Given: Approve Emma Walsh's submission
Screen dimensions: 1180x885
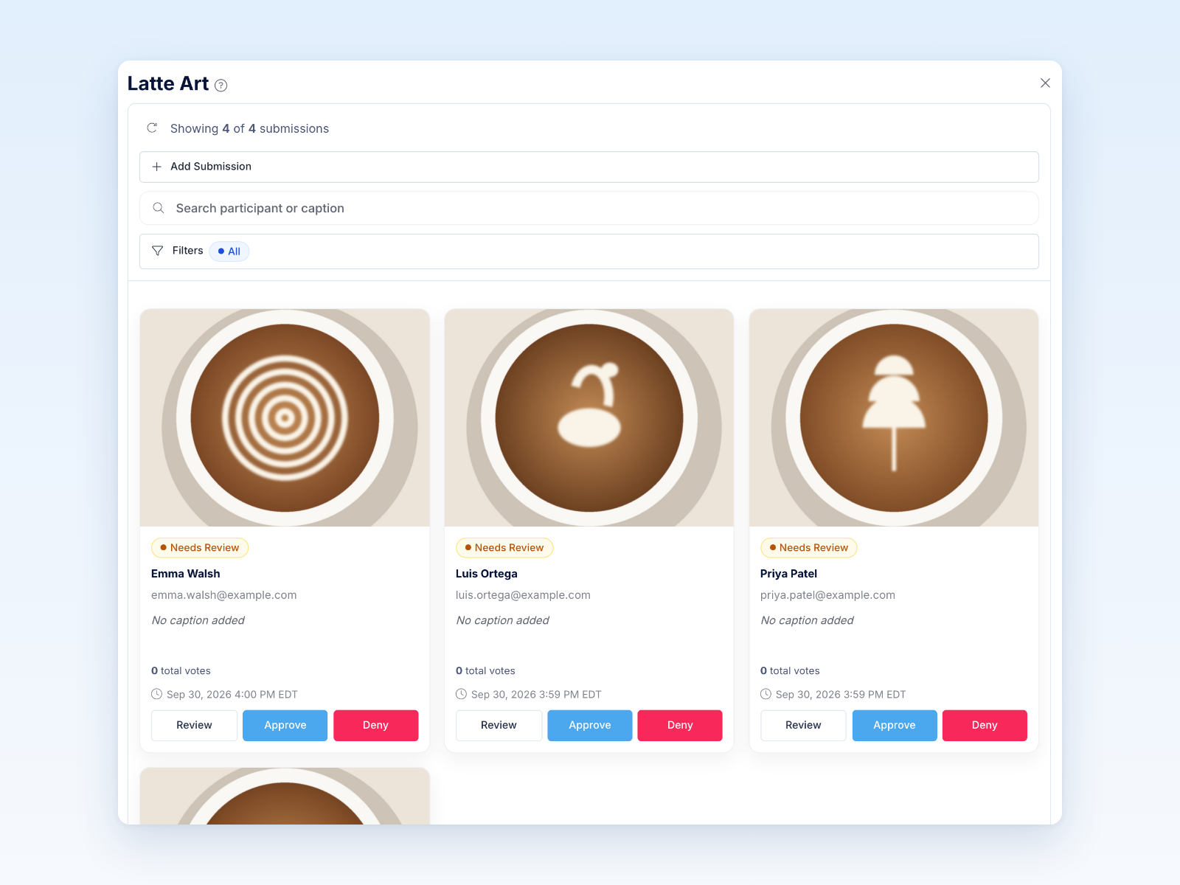Looking at the screenshot, I should pyautogui.click(x=285, y=726).
